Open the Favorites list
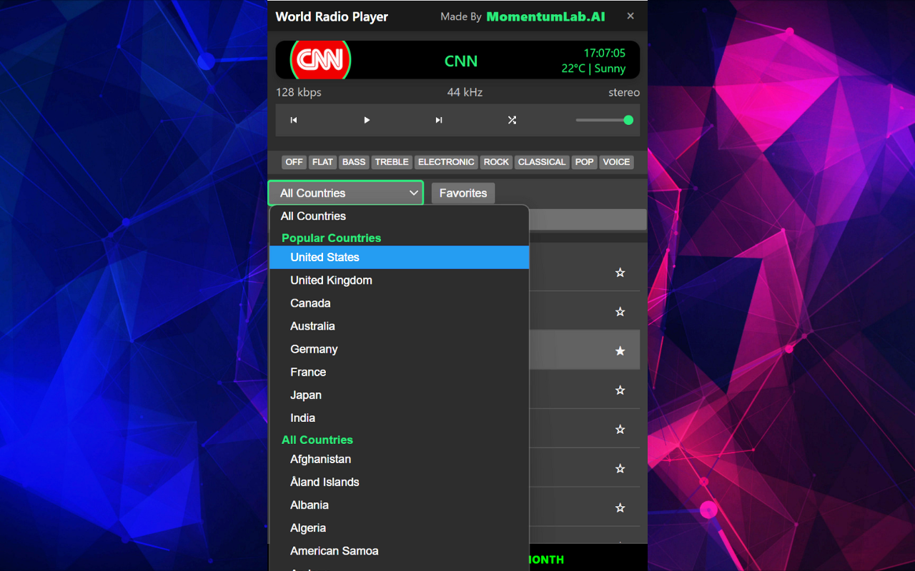This screenshot has width=915, height=571. [463, 193]
